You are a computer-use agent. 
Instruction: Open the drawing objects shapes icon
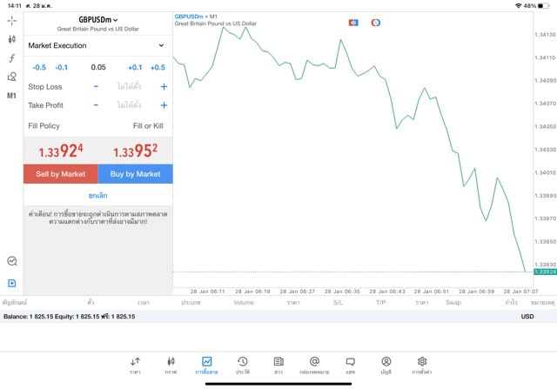(11, 77)
